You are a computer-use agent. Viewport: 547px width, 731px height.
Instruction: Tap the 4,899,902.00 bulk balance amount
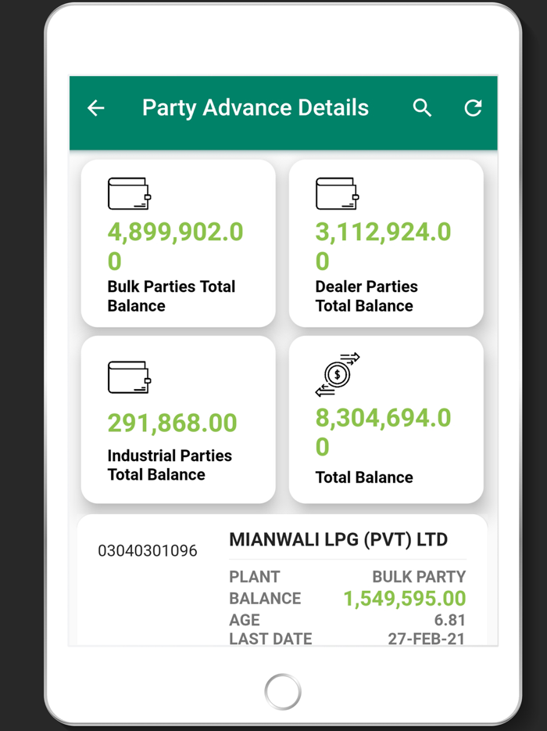(x=175, y=245)
